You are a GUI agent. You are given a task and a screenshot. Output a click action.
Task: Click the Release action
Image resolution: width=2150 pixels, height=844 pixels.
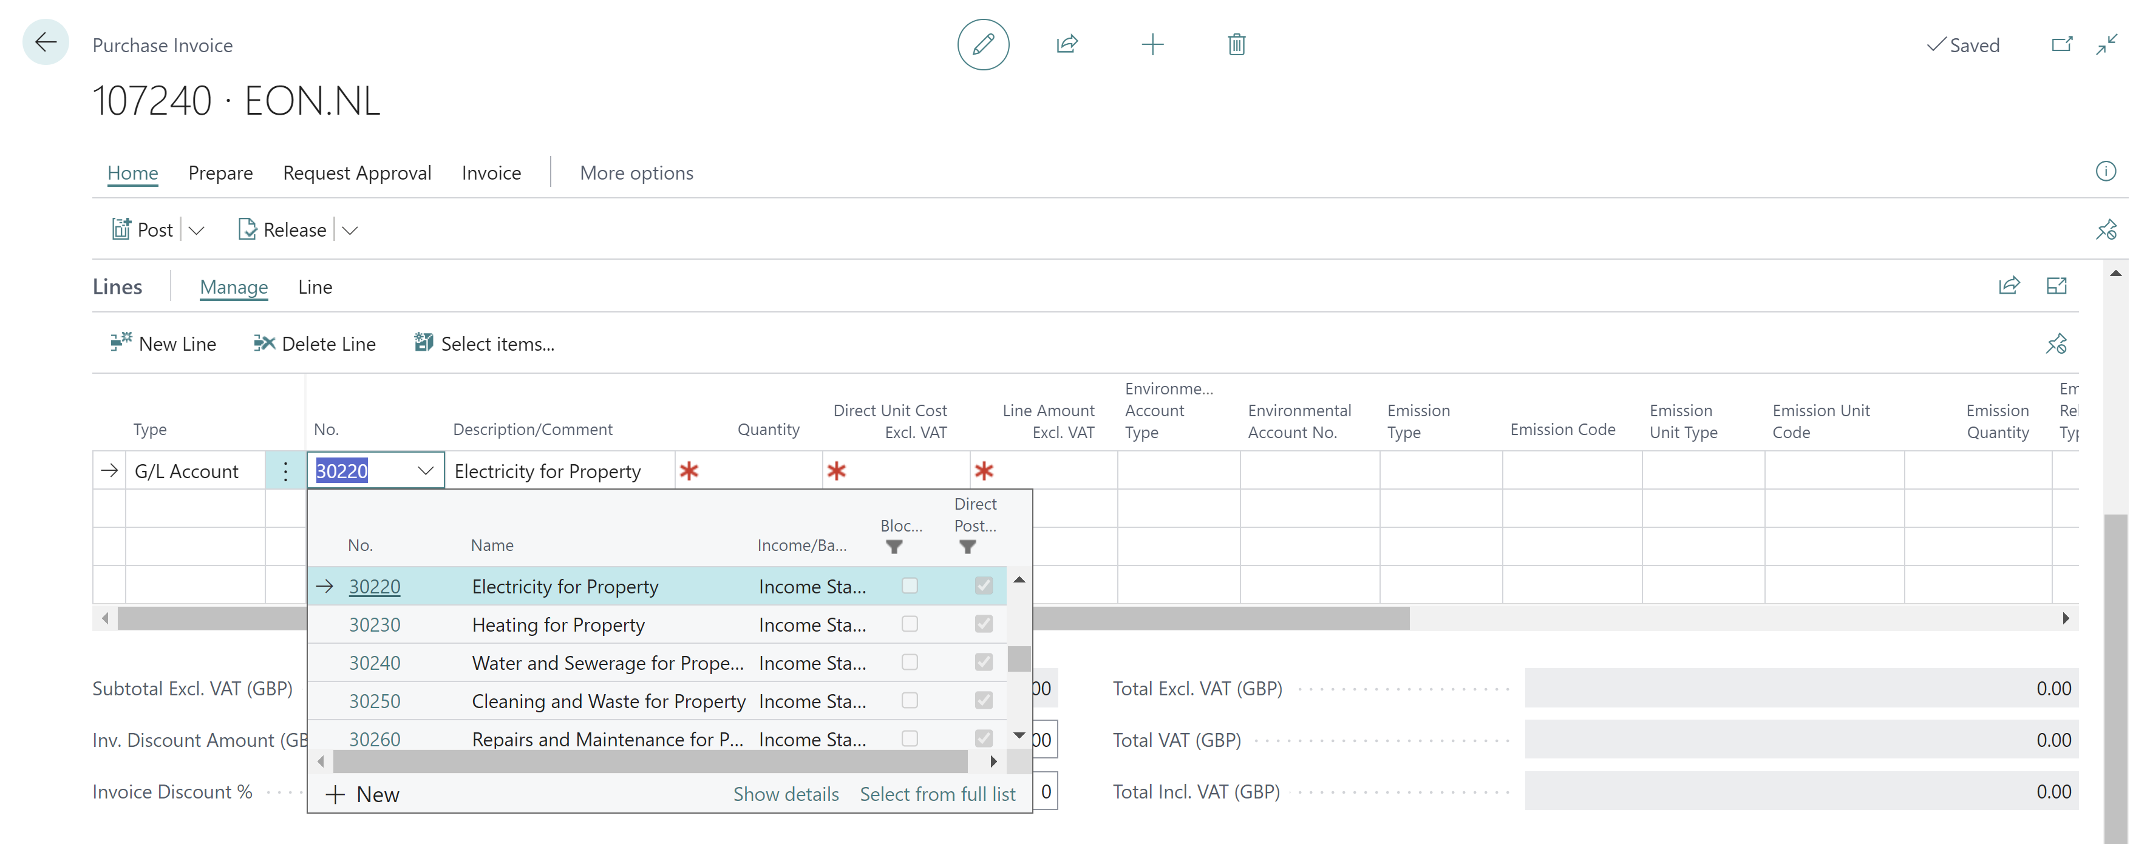[x=282, y=229]
